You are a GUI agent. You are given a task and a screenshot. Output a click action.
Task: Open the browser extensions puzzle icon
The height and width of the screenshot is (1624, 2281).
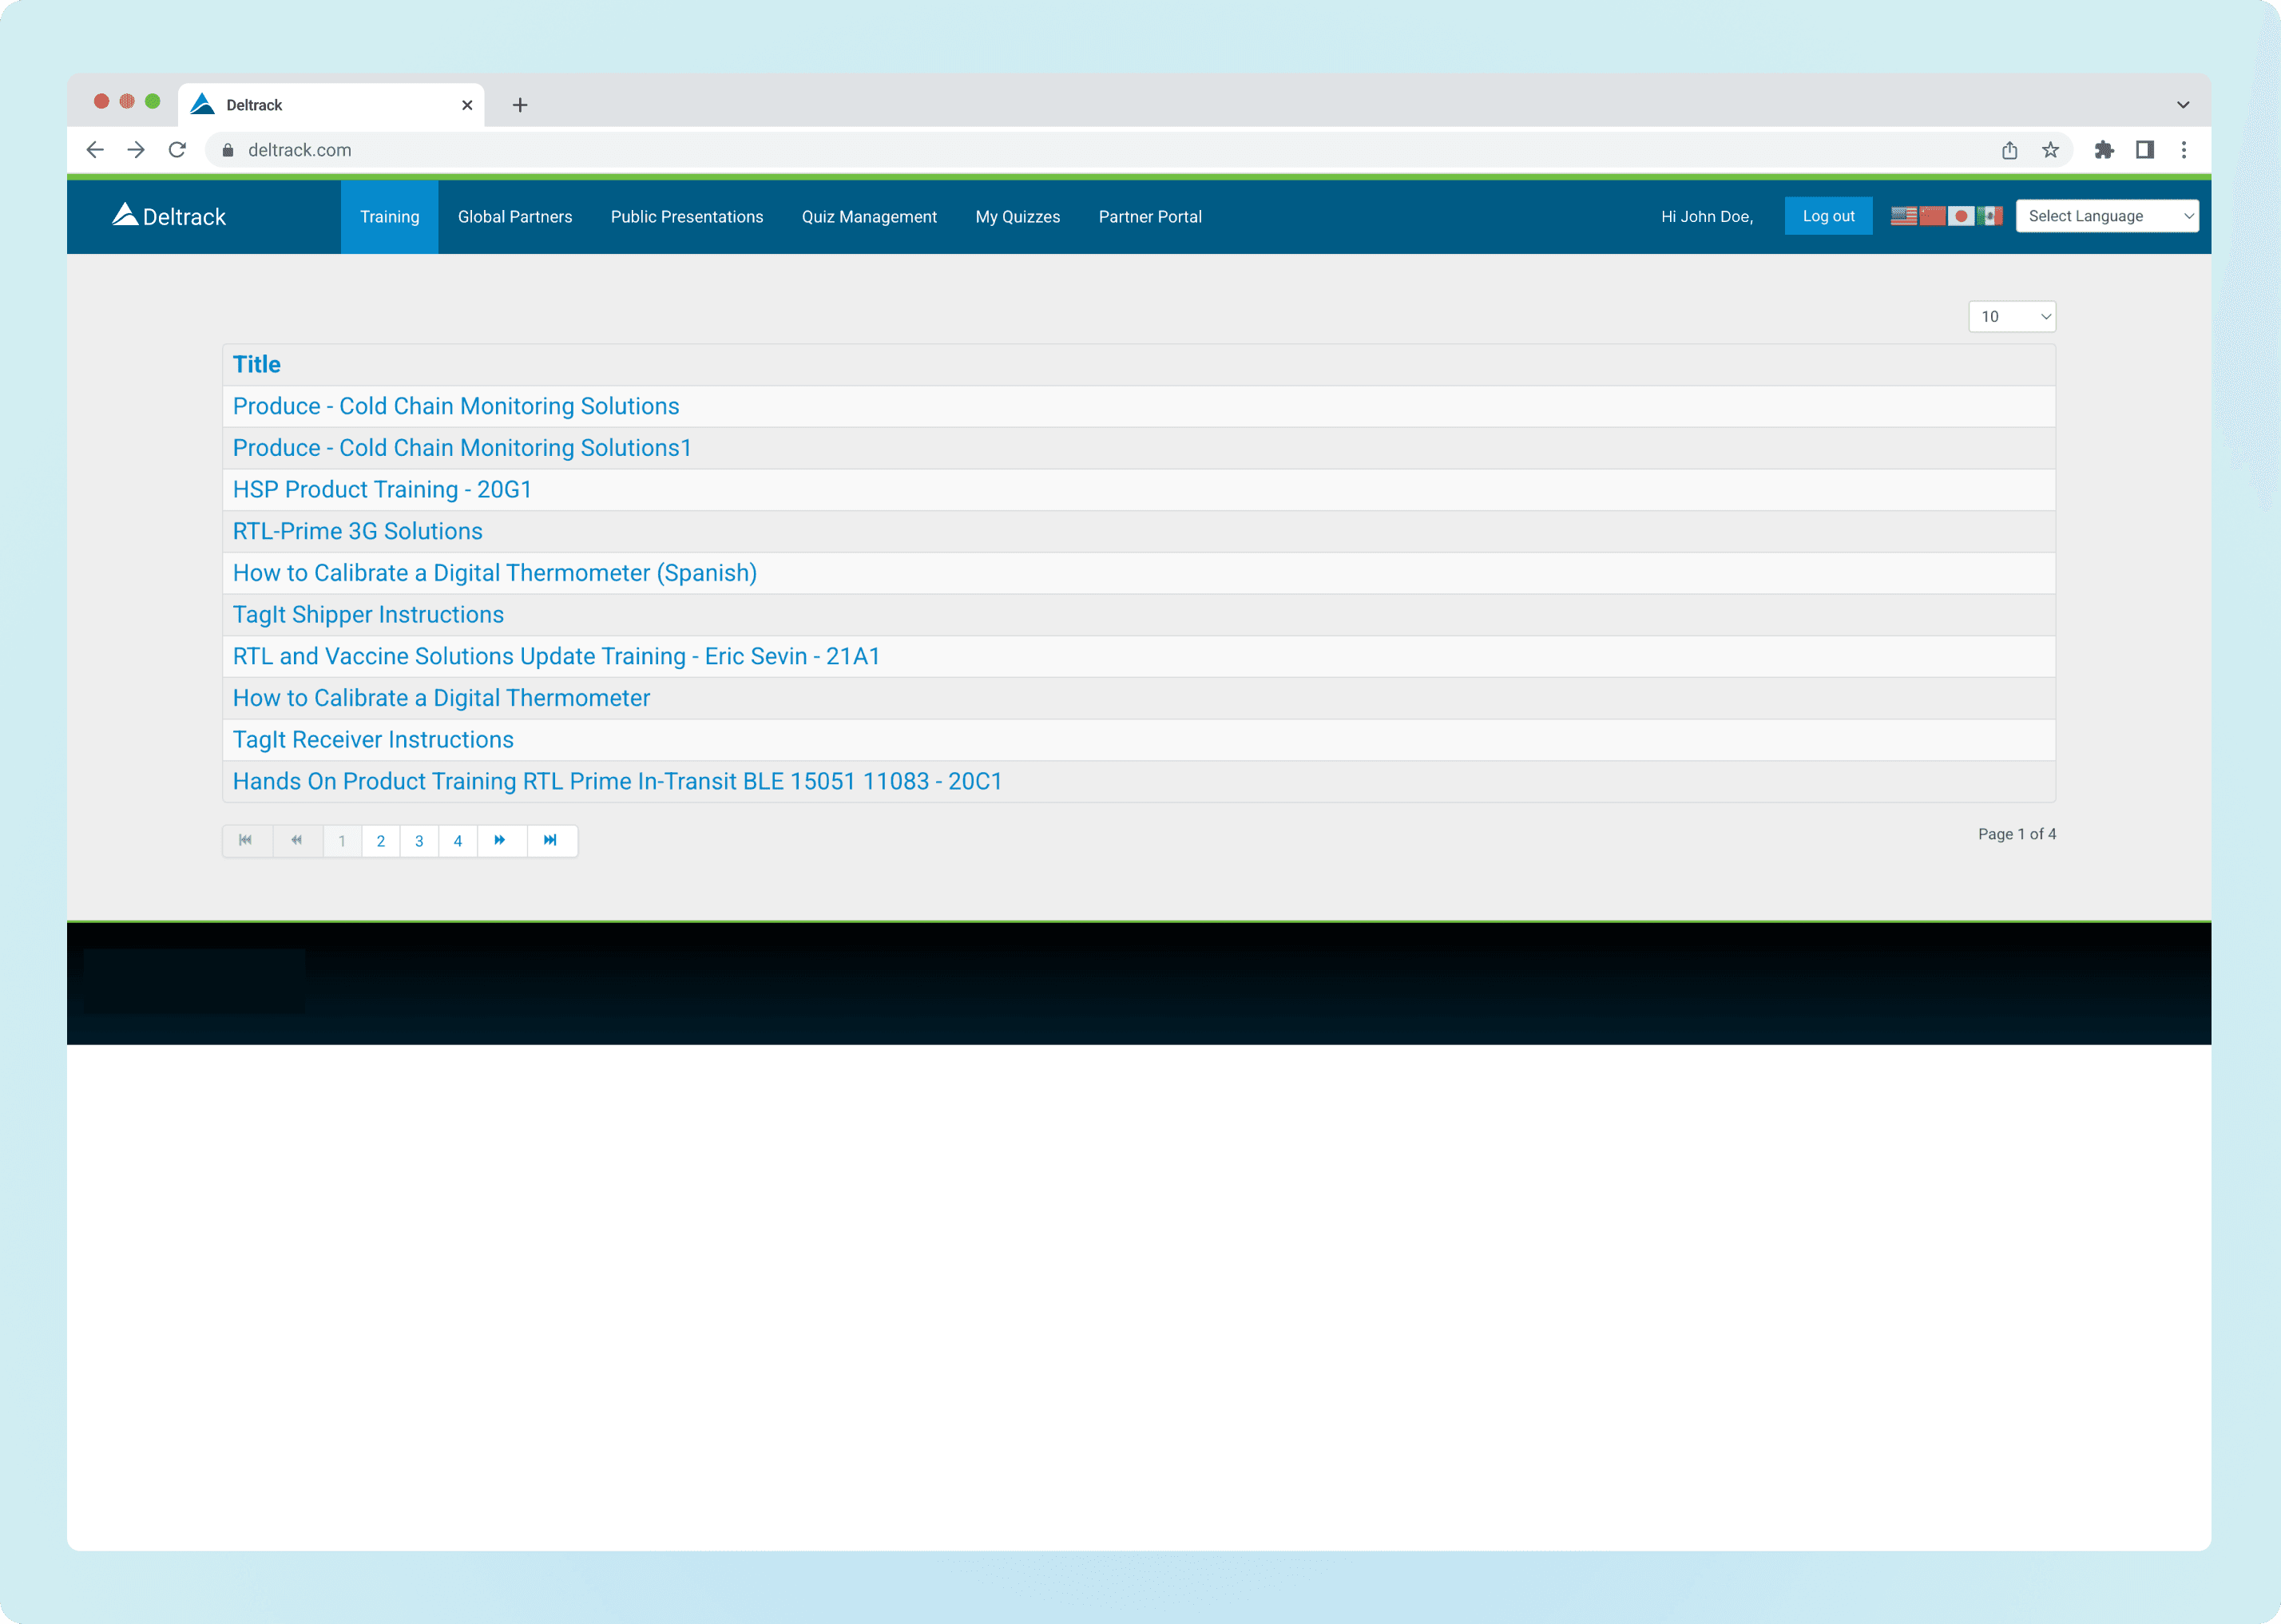pos(2104,150)
